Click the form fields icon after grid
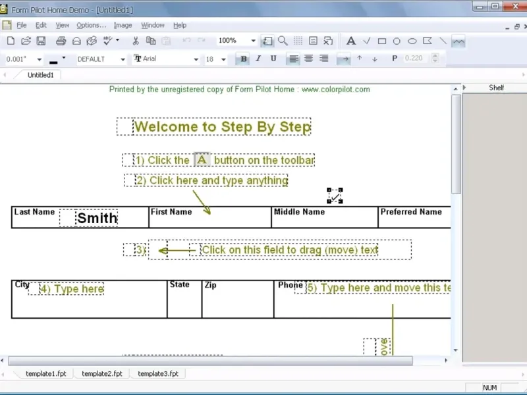527x395 pixels. (313, 41)
